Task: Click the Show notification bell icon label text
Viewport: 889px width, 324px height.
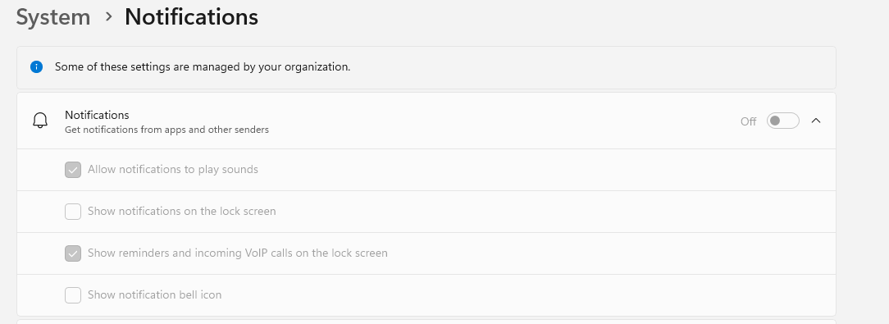Action: pyautogui.click(x=155, y=295)
